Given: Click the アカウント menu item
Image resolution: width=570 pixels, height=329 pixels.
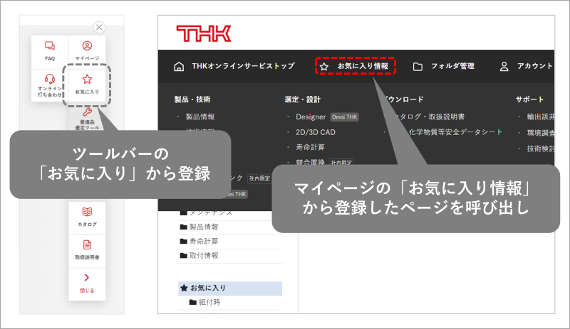Looking at the screenshot, I should pos(526,66).
